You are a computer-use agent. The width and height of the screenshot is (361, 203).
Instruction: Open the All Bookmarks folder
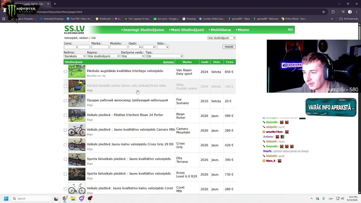pyautogui.click(x=349, y=19)
